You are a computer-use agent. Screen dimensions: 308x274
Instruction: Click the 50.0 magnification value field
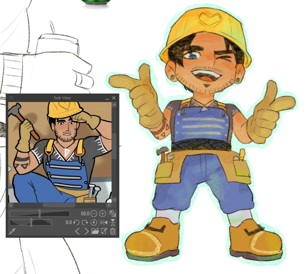85,213
